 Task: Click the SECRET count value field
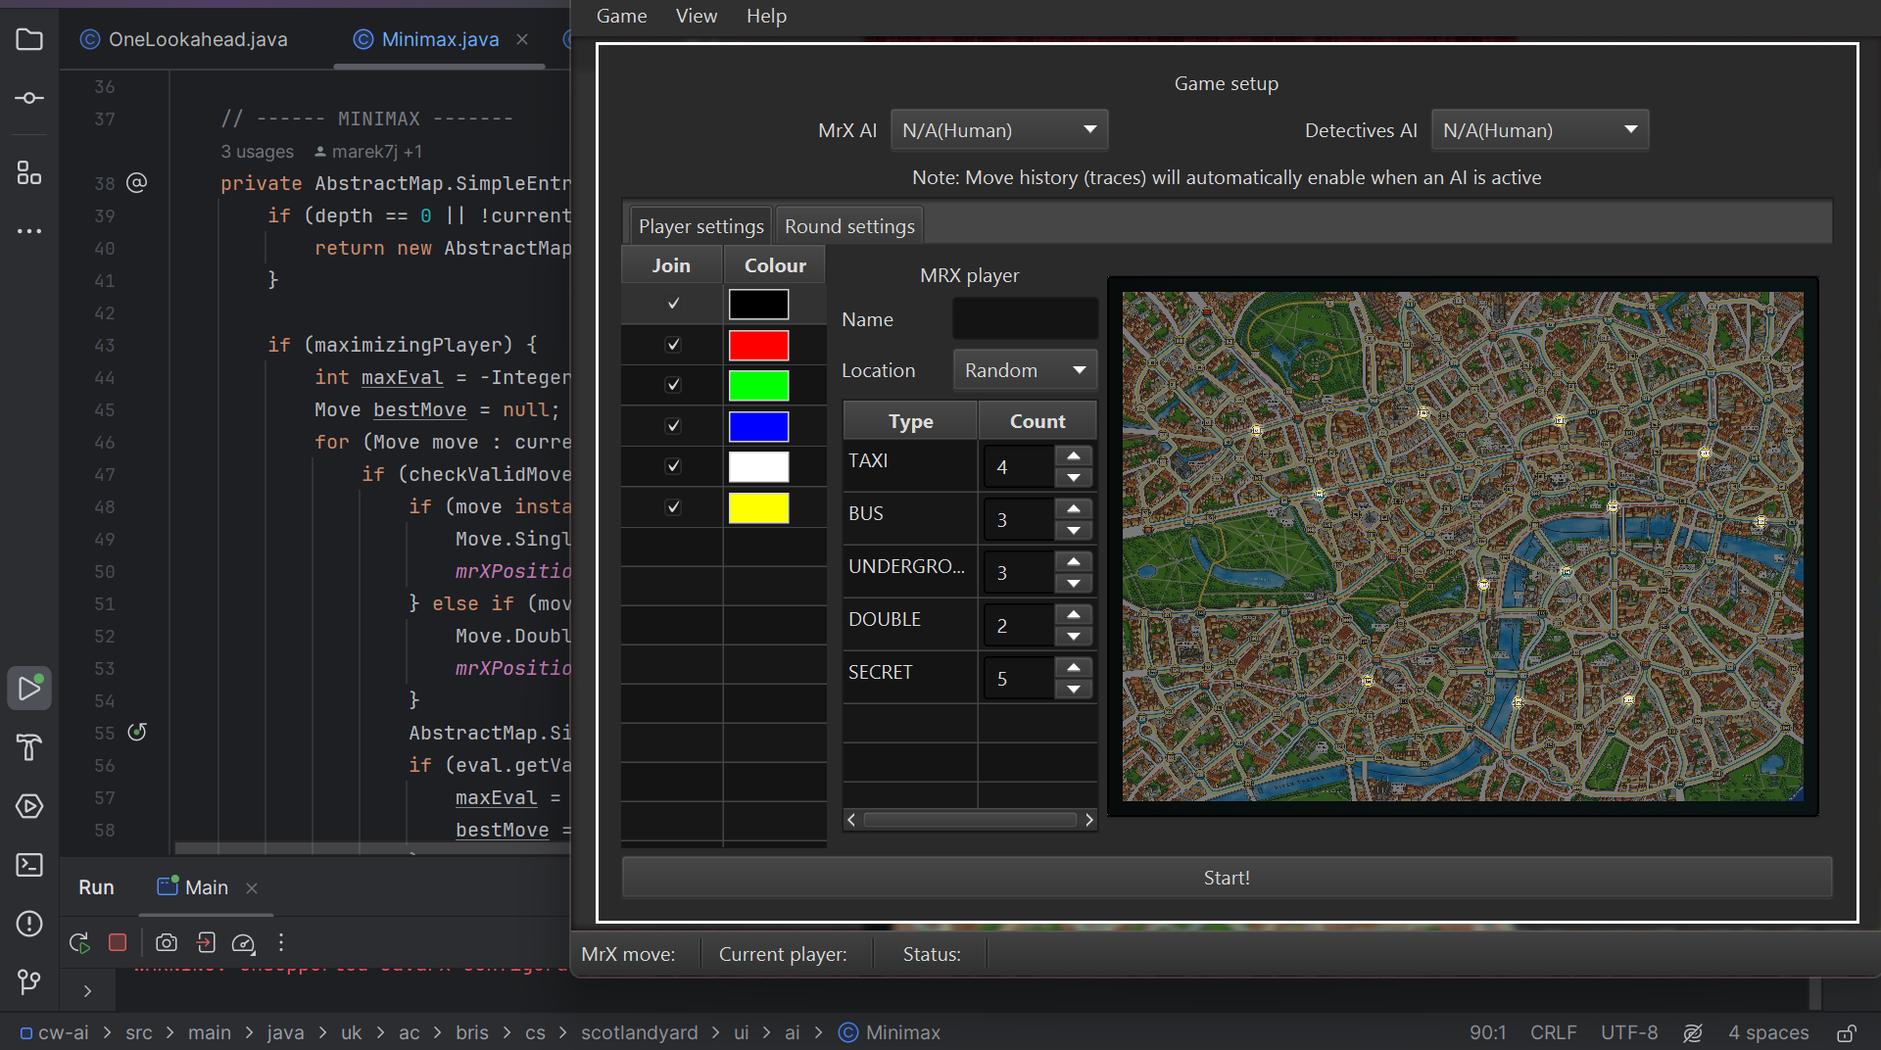click(1019, 679)
